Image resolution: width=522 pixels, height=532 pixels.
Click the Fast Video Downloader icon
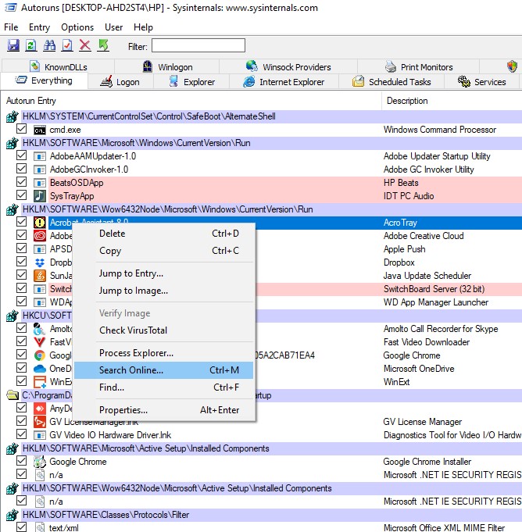40,342
